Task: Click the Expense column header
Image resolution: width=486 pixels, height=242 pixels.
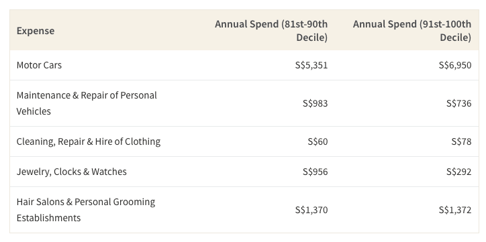Action: coord(36,31)
